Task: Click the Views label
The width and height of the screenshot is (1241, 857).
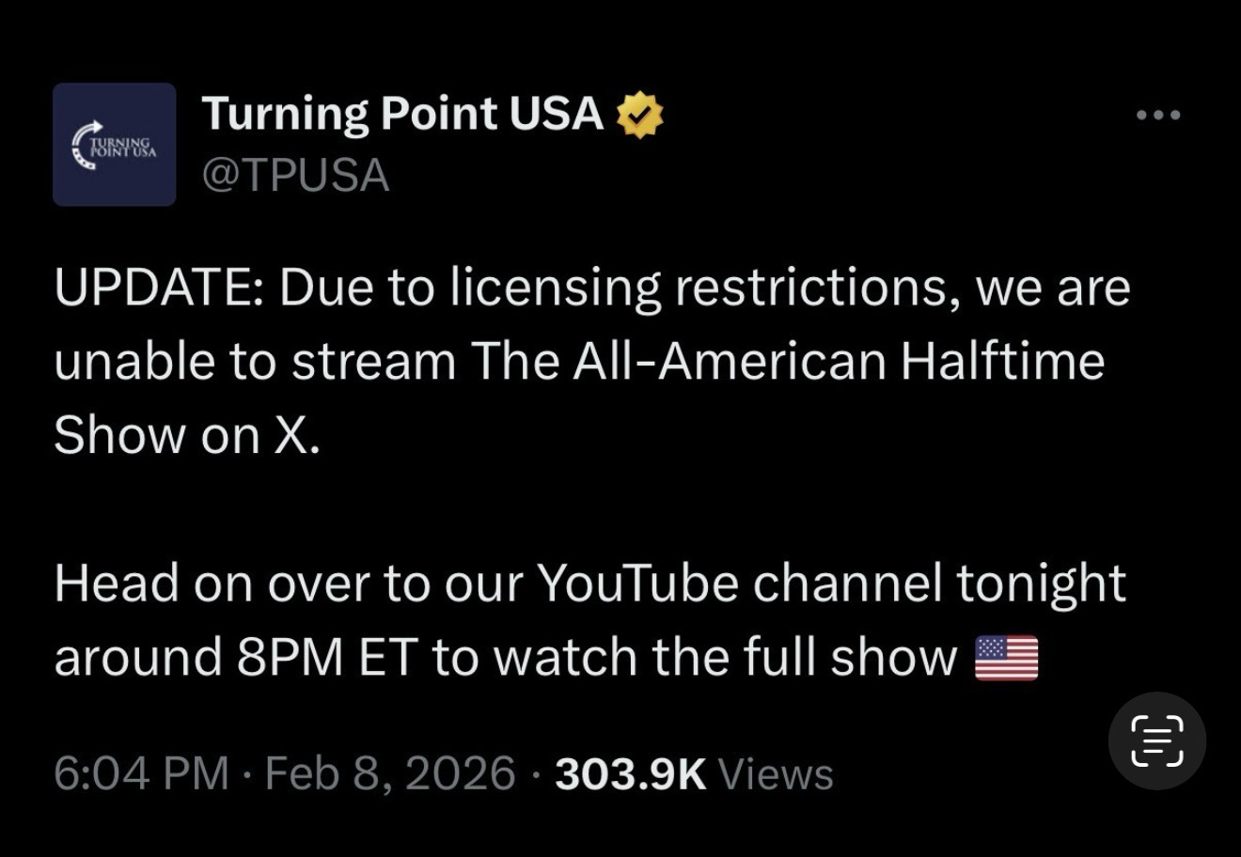Action: coord(775,774)
